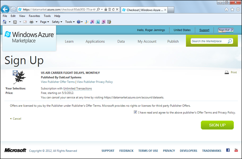
Task: Open the Tools menu in menu bar
Action: [x=47, y=16]
